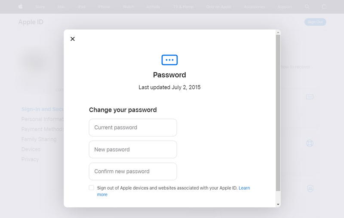
Task: Click the background password card icon
Action: click(x=310, y=97)
